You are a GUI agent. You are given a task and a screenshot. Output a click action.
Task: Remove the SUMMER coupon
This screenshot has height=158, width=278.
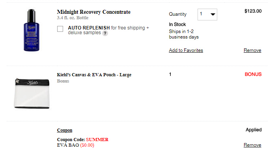(x=252, y=145)
